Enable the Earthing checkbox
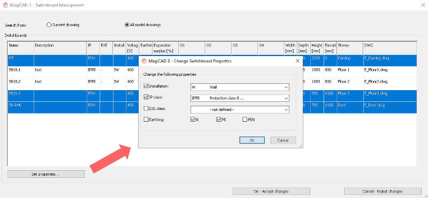 pos(146,120)
